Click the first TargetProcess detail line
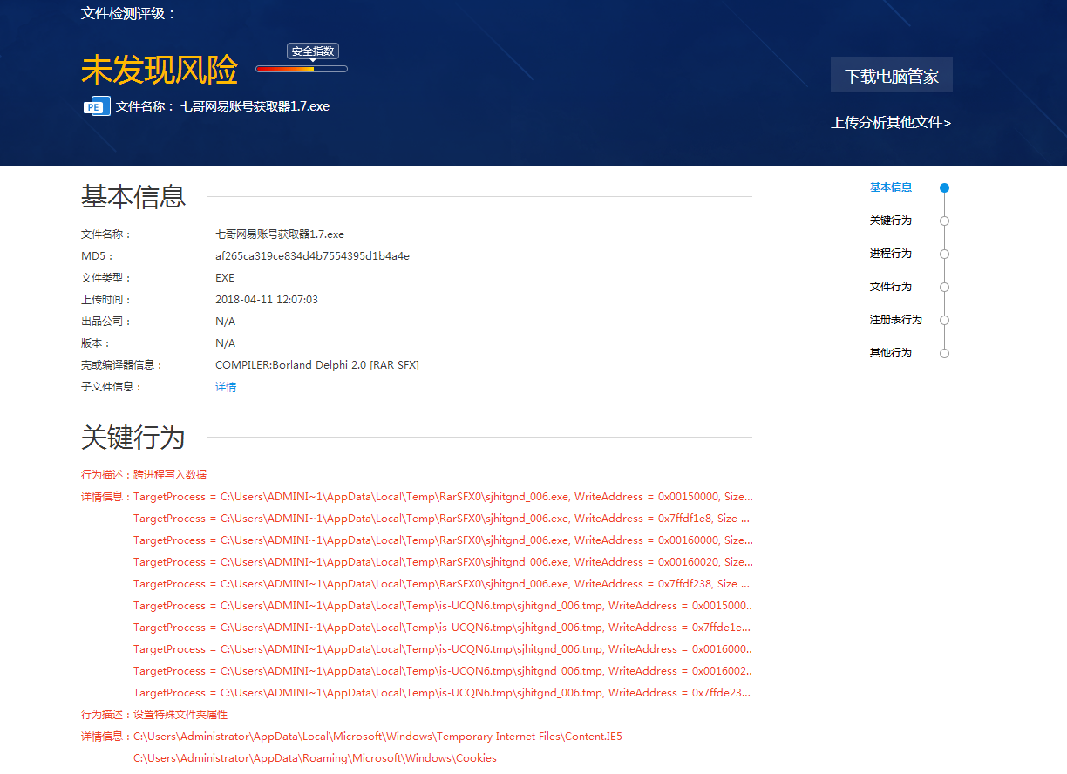The height and width of the screenshot is (774, 1067). pyautogui.click(x=443, y=497)
